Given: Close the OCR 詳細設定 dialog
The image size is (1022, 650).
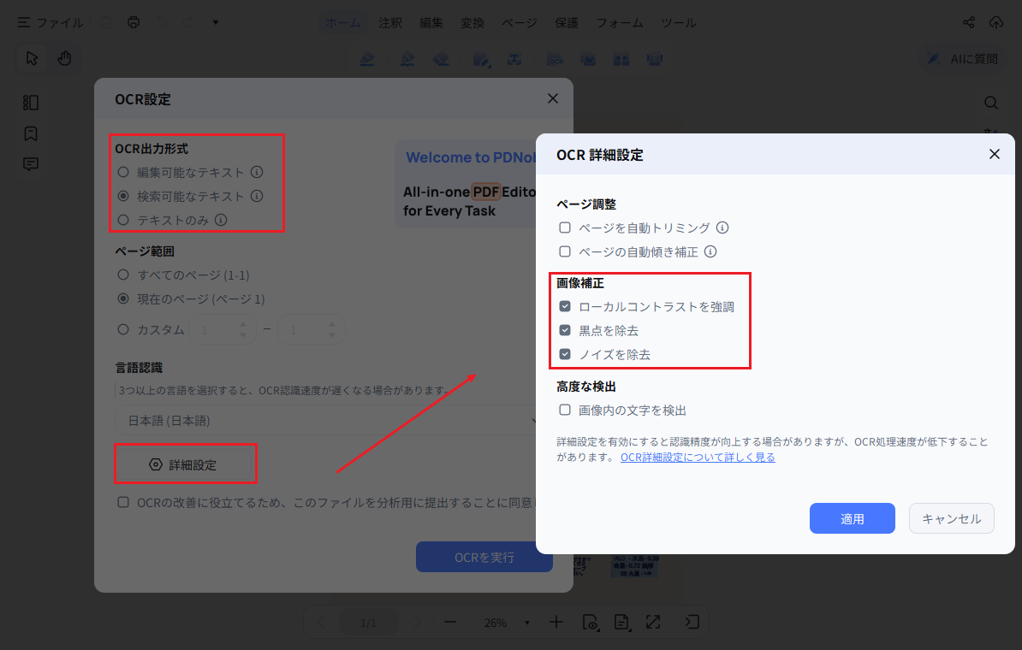Looking at the screenshot, I should coord(994,154).
